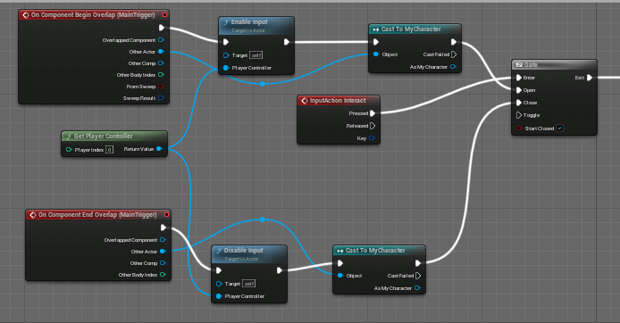The width and height of the screenshot is (620, 323).
Task: Click the Target pin on Enable Input node
Action: click(x=226, y=55)
